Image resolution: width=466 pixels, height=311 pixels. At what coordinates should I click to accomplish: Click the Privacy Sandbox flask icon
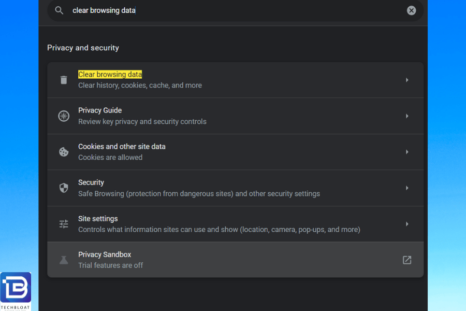(x=64, y=260)
